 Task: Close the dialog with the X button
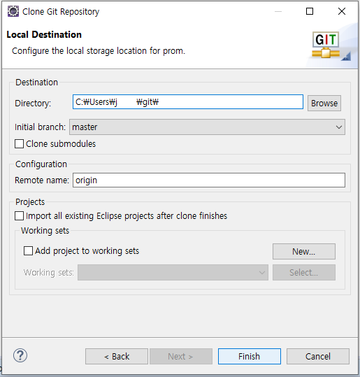342,11
